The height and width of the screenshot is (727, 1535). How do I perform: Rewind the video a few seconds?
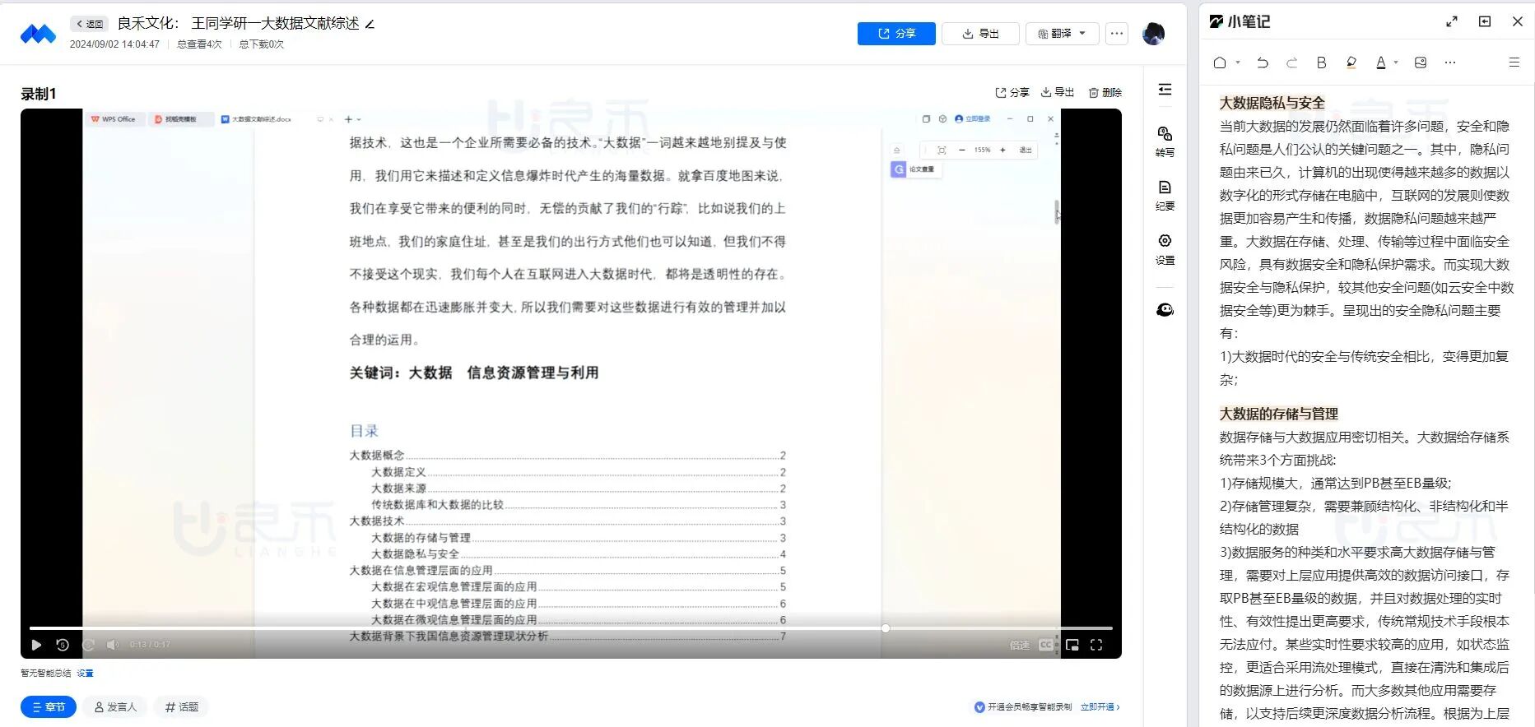63,645
